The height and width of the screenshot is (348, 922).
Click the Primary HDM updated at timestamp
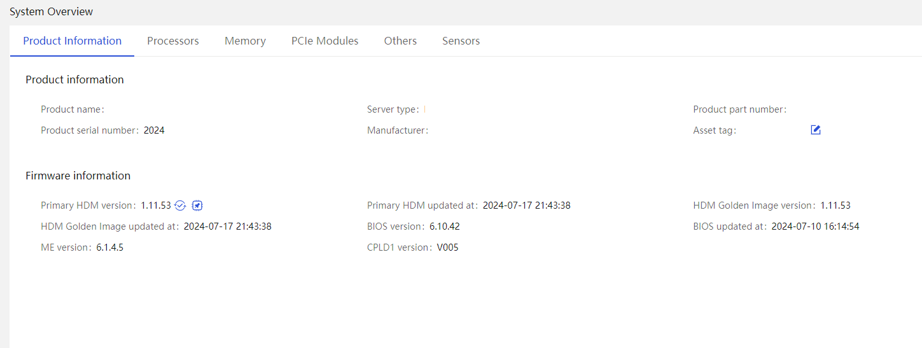(x=527, y=205)
